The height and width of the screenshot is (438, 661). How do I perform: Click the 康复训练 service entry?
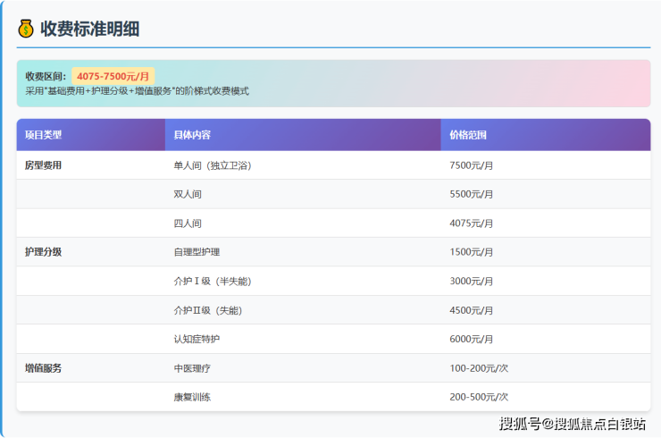[x=192, y=397]
